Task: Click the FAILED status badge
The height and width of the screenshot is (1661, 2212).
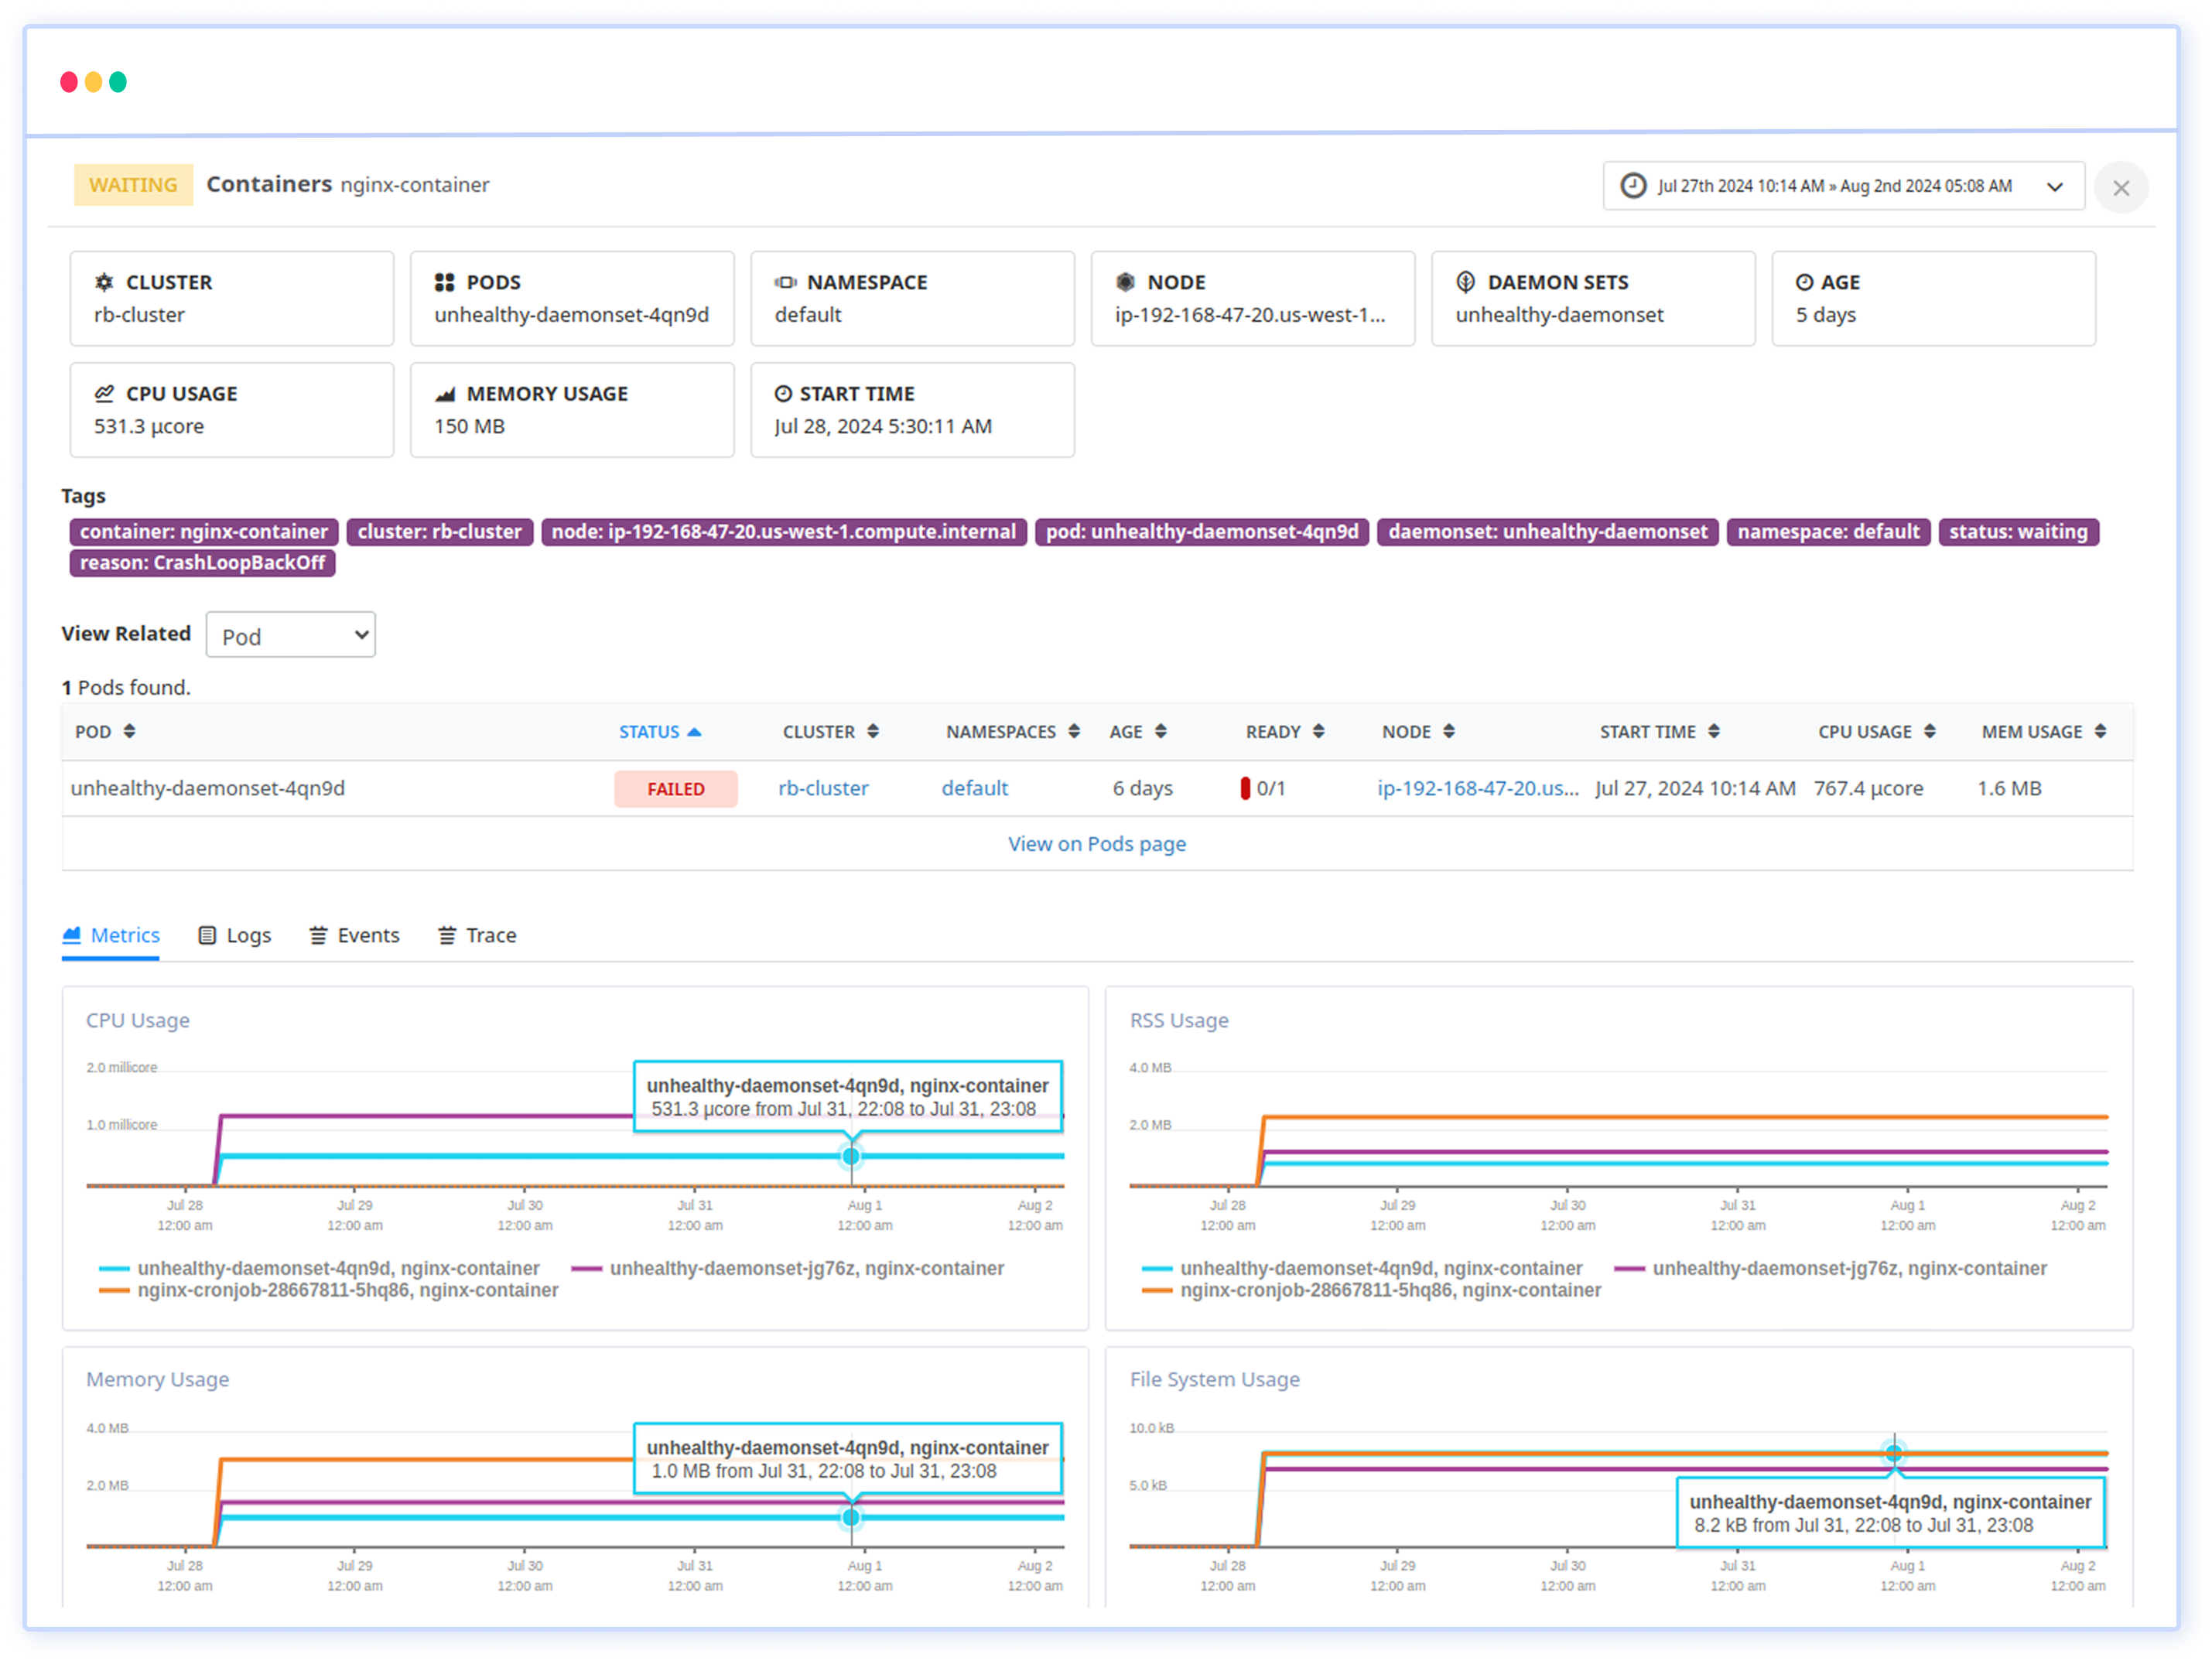Action: 676,790
